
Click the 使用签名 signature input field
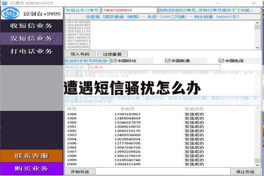pyautogui.click(x=154, y=67)
